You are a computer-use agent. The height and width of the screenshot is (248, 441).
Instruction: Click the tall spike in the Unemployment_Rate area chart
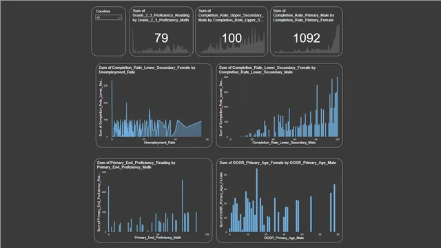[x=112, y=108]
